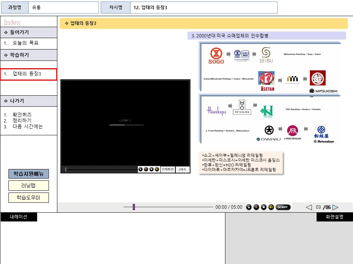Click the DAIMARU logo
The width and height of the screenshot is (353, 264).
pos(269,133)
